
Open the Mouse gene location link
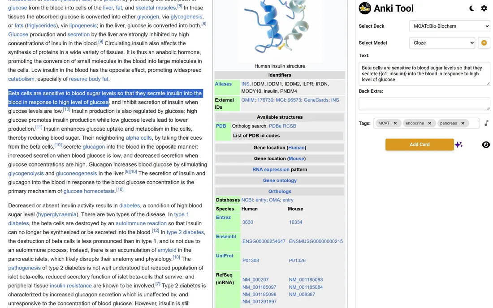coord(296,158)
